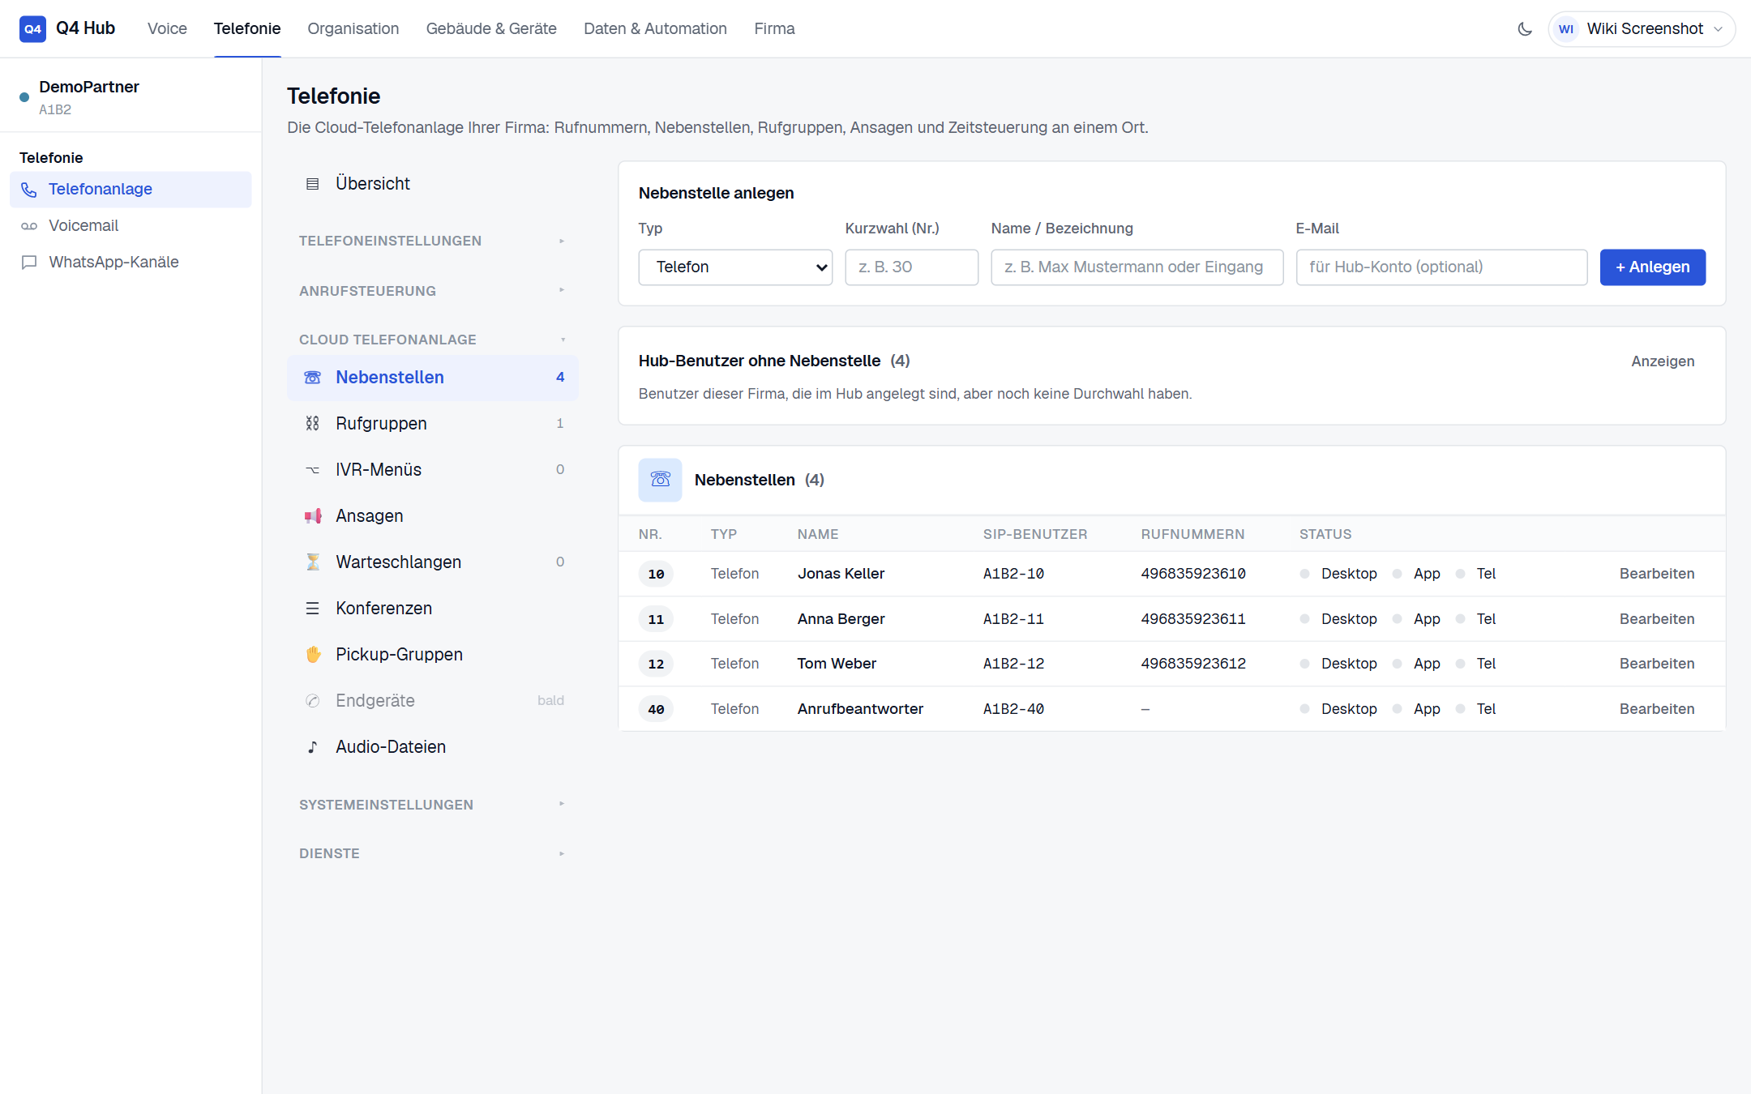Click the number 496835923611 cell
The height and width of the screenshot is (1094, 1751).
1193,619
